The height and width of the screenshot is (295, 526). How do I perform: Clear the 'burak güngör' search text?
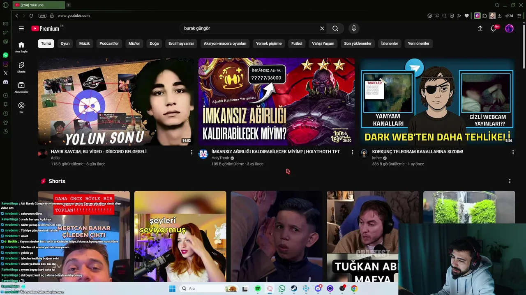point(322,28)
